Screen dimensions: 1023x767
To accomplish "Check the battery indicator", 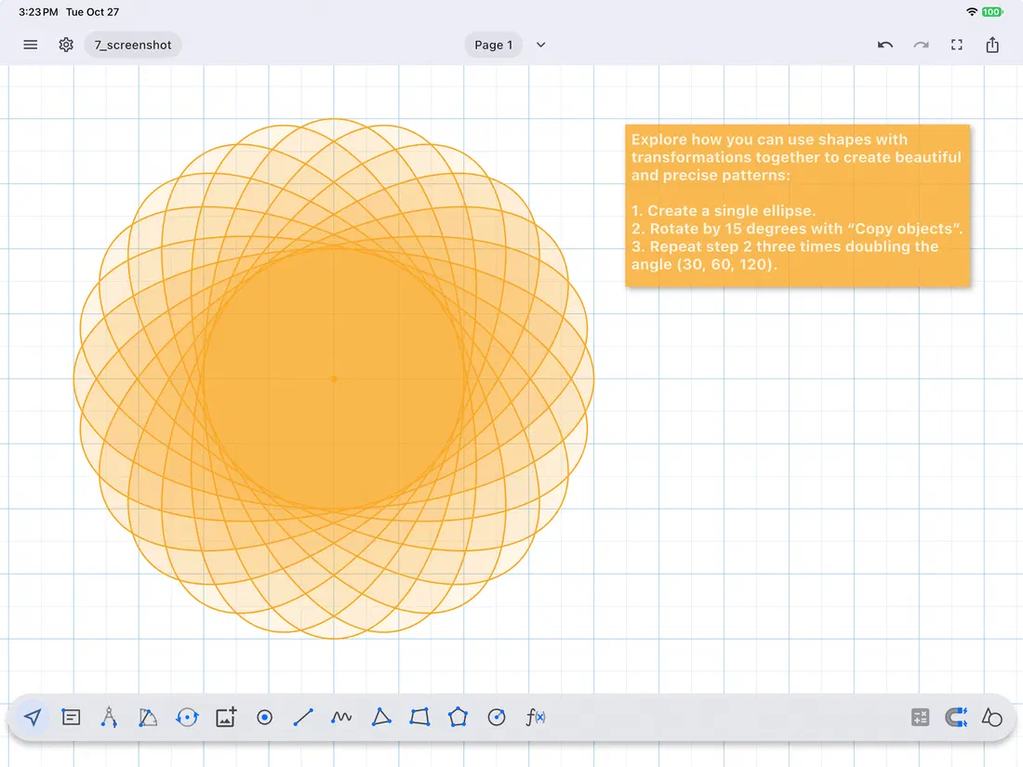I will coord(992,12).
